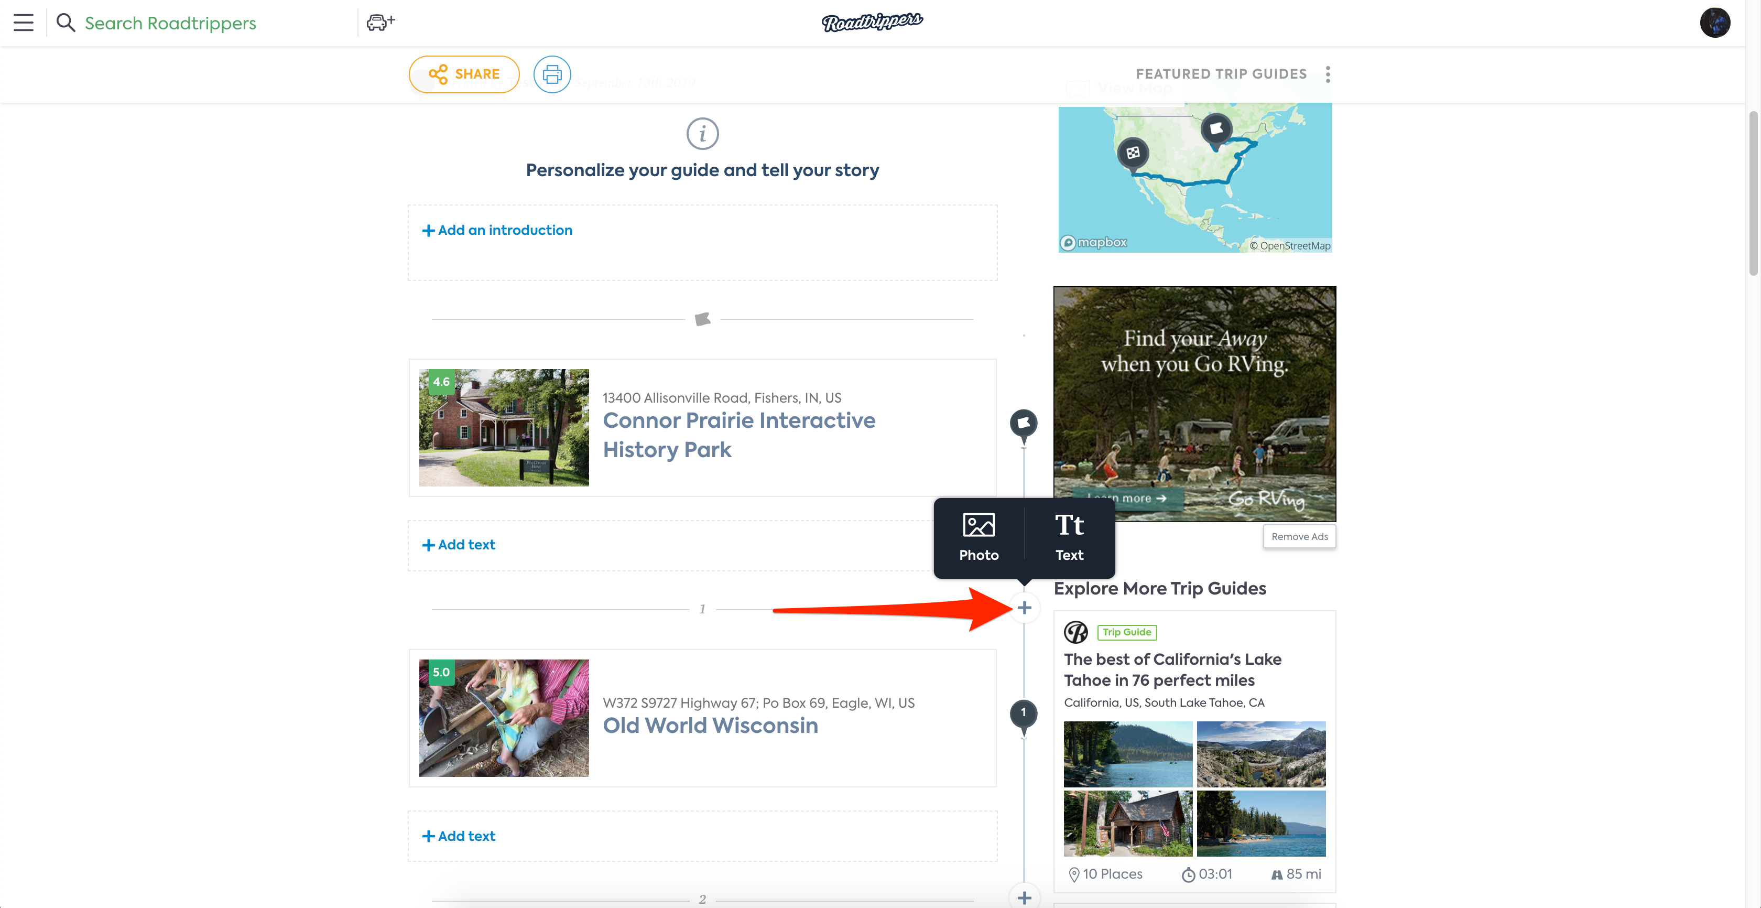Click the print guide icon
This screenshot has height=908, width=1761.
coord(552,74)
